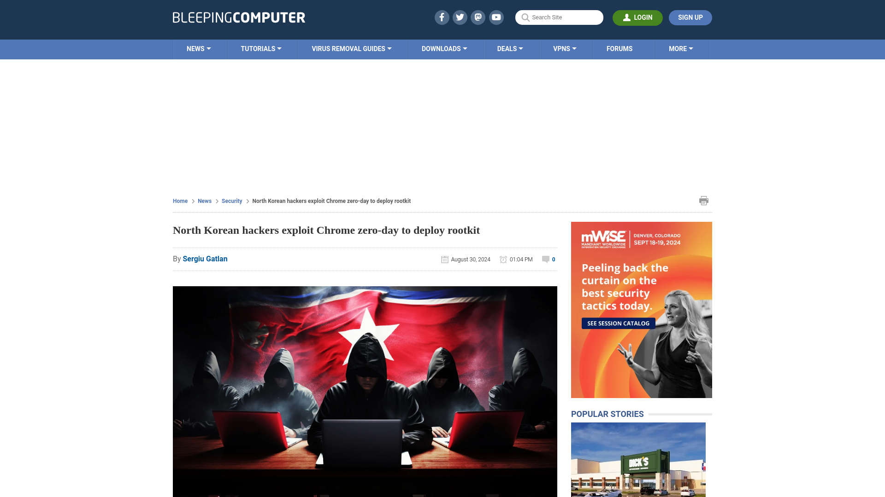
Task: Expand the TUTORIALS dropdown menu
Action: click(261, 48)
